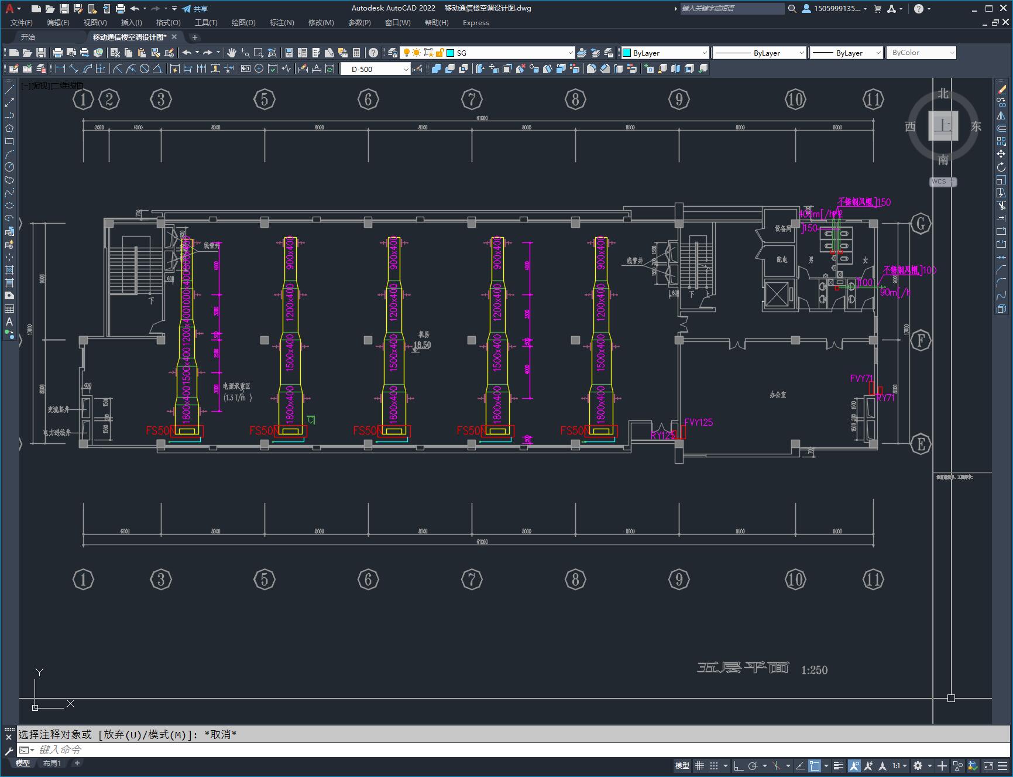The height and width of the screenshot is (777, 1013).
Task: Click the Pan hand tool
Action: [232, 53]
